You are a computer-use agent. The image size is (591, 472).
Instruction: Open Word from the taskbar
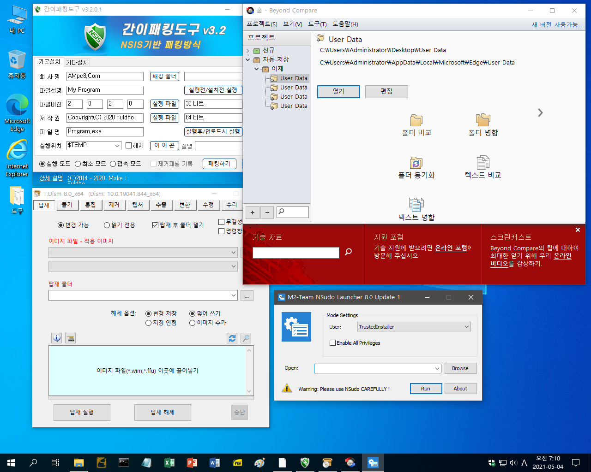pos(215,462)
